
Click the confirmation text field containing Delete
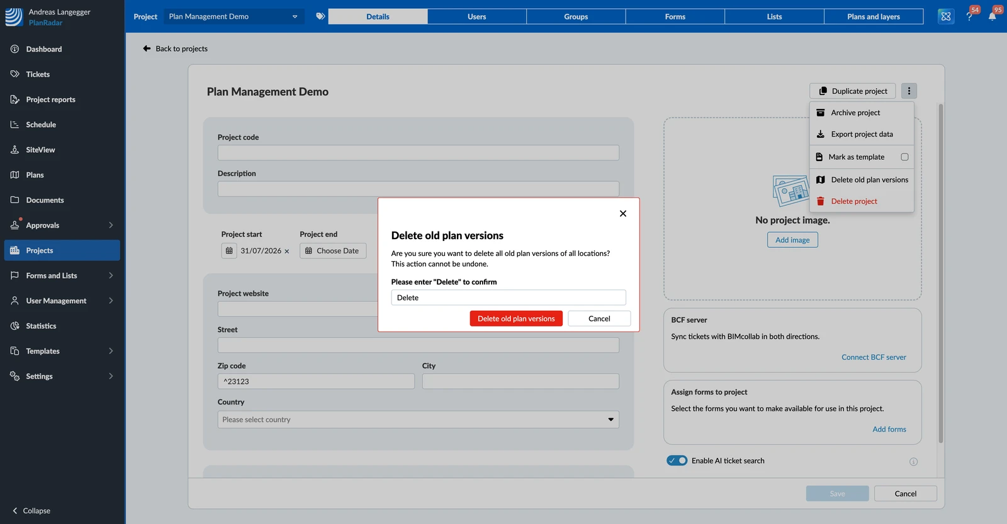pos(509,298)
